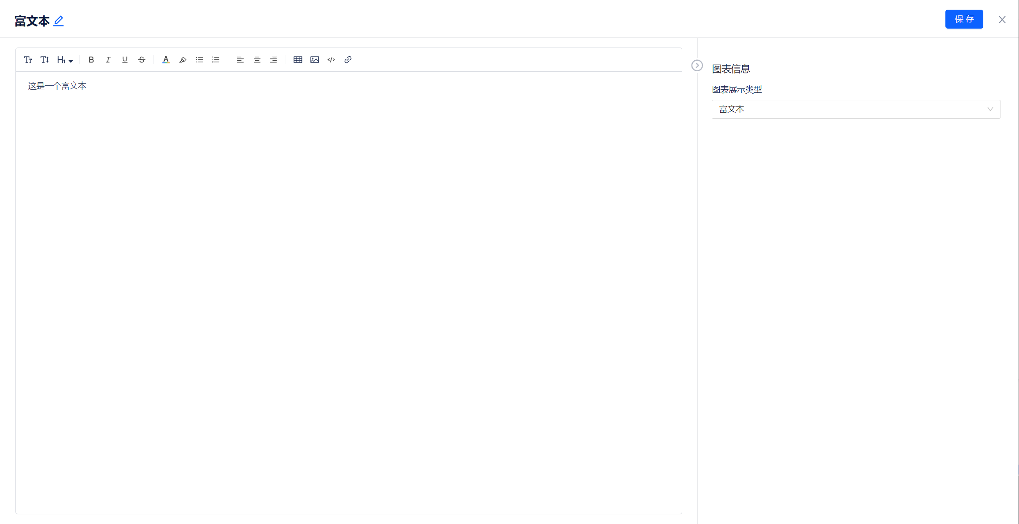Edit the 富文本 title with pencil icon
The width and height of the screenshot is (1019, 524).
point(59,21)
